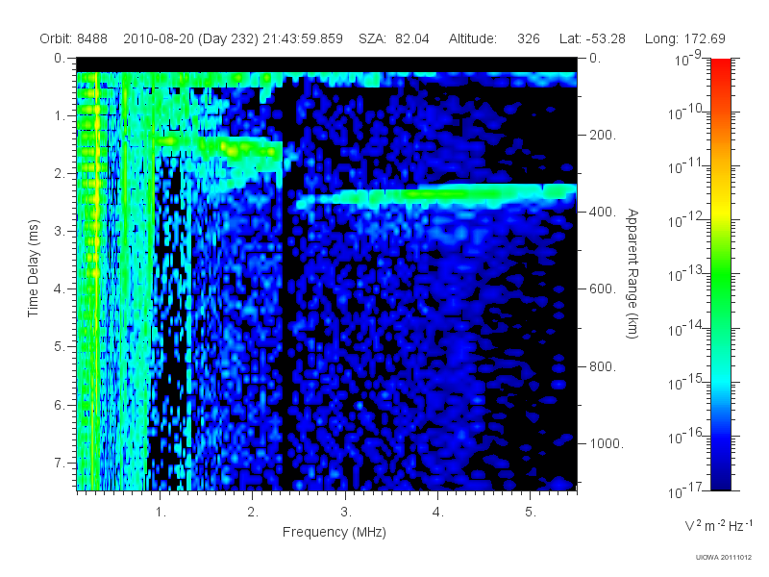Click the time delay tick label '3.'
769x577 pixels.
tap(60, 232)
